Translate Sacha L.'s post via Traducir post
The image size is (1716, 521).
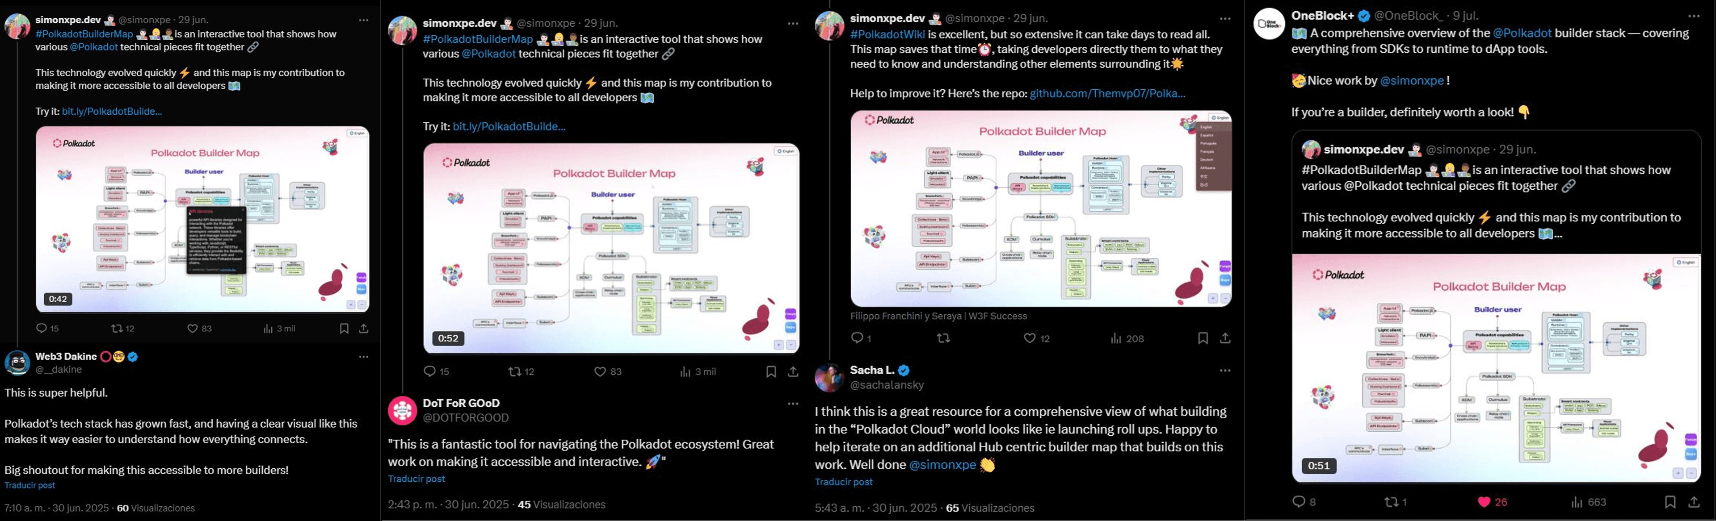[843, 483]
